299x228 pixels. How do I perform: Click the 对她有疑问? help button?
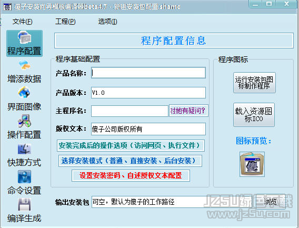click(x=188, y=111)
